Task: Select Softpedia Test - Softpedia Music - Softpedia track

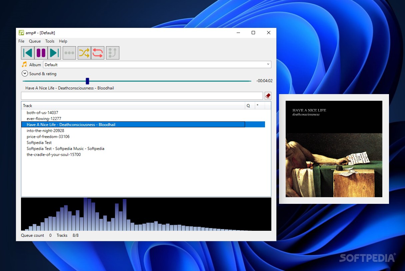Action: point(143,149)
